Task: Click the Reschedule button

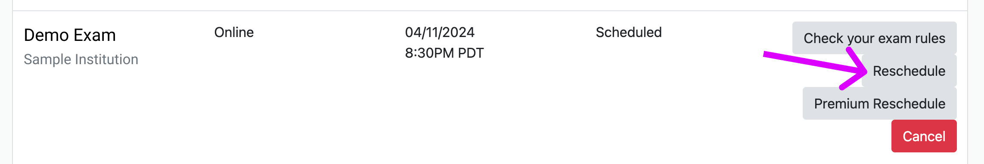Action: point(909,71)
